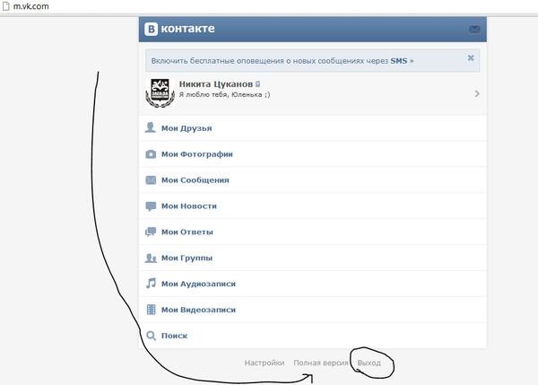
Task: Click the mobile phone icon beside the name
Action: point(257,83)
